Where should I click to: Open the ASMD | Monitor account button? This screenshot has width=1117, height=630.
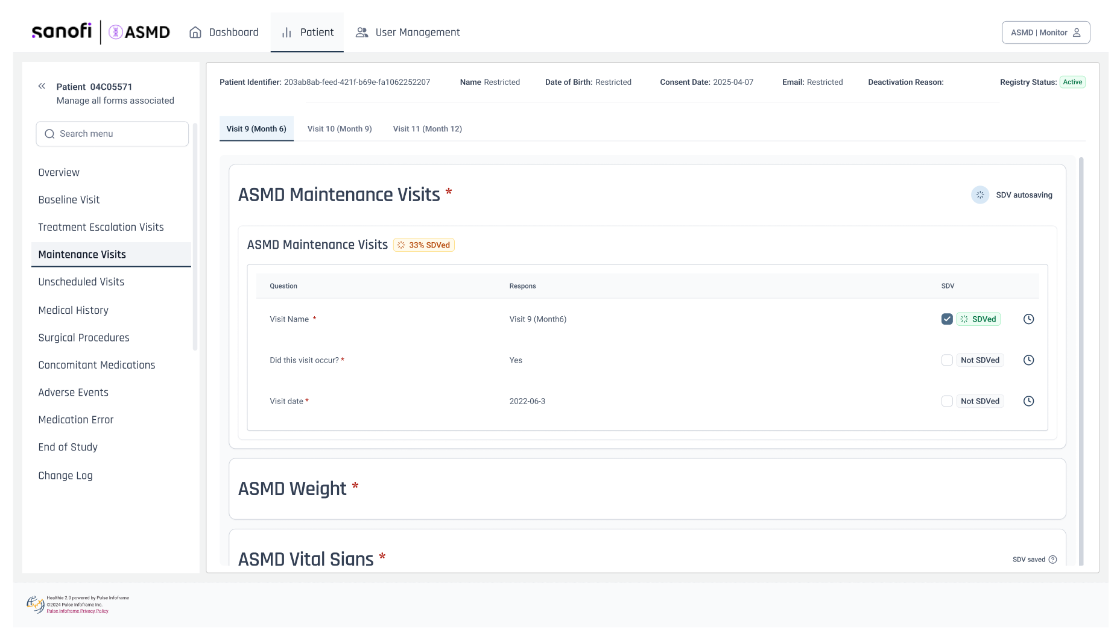(x=1046, y=33)
